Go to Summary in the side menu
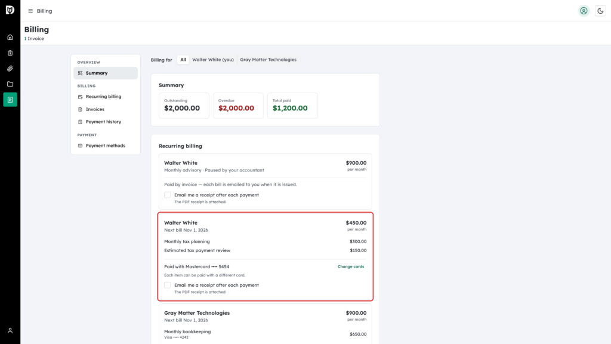 [106, 73]
